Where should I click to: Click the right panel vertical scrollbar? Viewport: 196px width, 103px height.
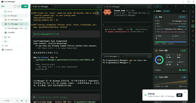click(x=190, y=41)
